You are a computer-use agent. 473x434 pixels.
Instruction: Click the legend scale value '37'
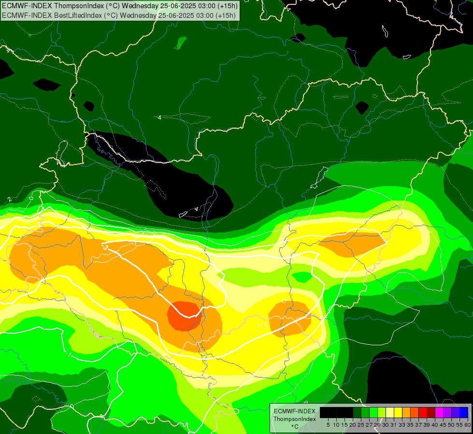click(x=419, y=425)
